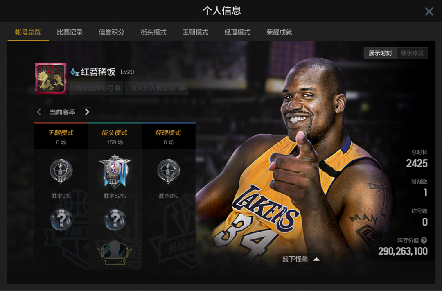Click the 2024 dragon avatar

click(51, 78)
